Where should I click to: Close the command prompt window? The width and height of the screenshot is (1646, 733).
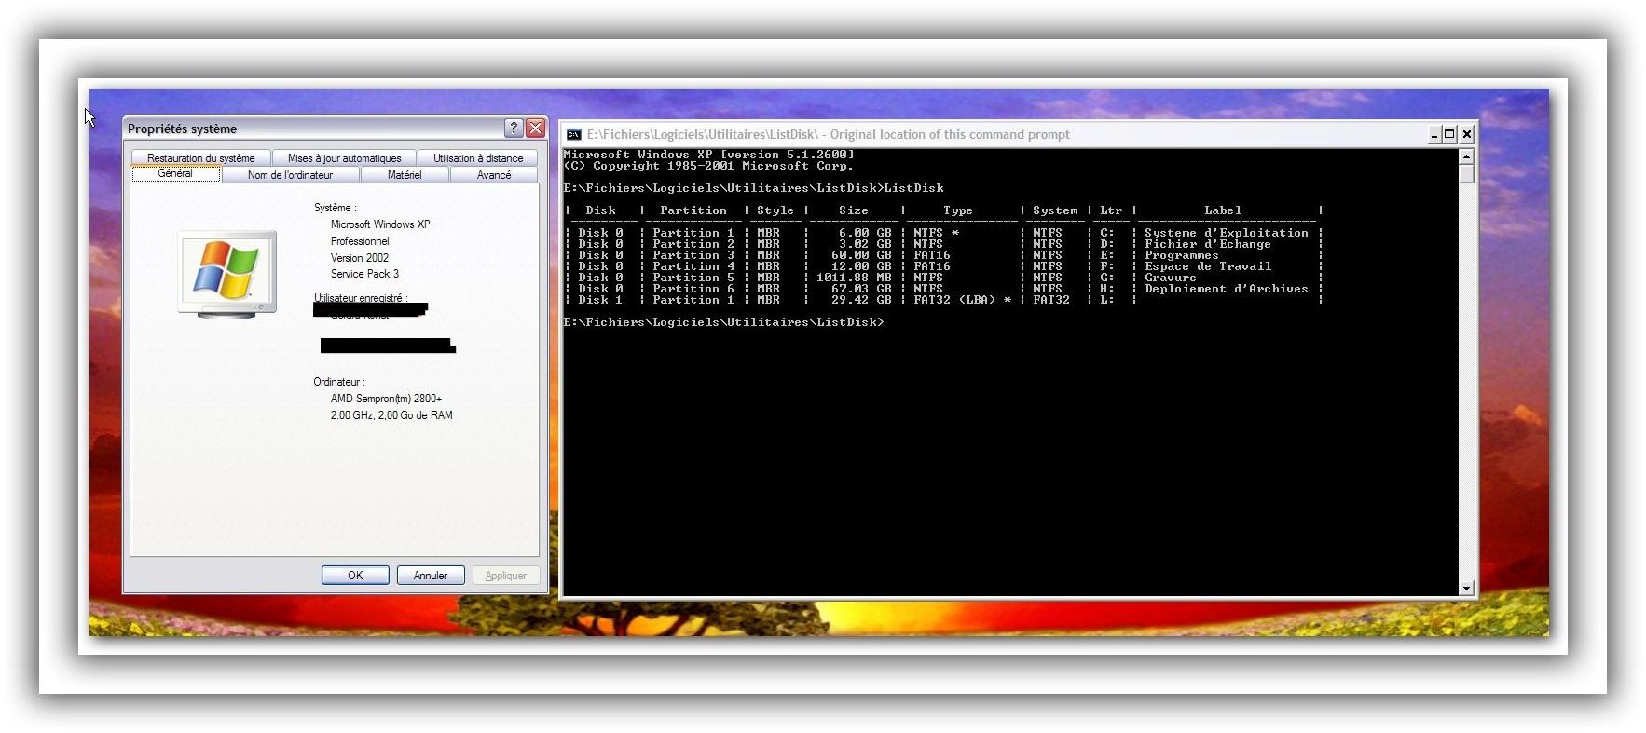(x=1466, y=134)
